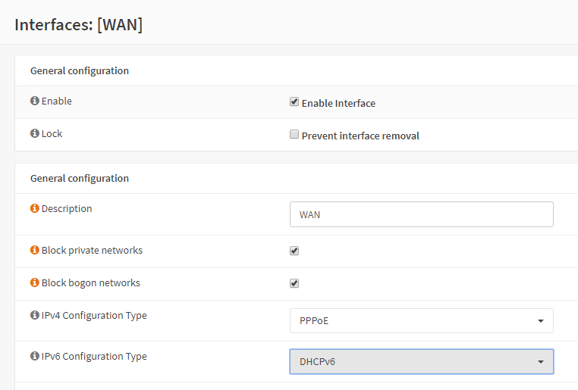Open the IPv4 dropdown showing PPPoE
The width and height of the screenshot is (578, 390).
(421, 320)
